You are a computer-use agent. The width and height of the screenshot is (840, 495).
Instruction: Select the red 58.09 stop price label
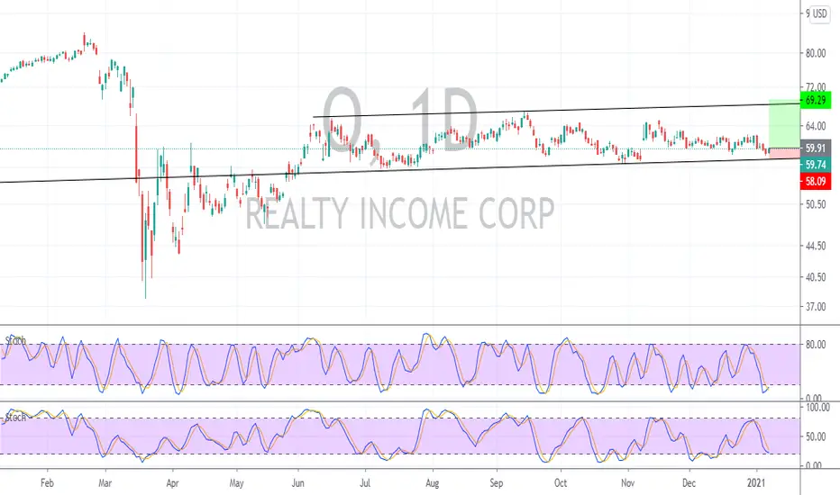click(x=816, y=182)
